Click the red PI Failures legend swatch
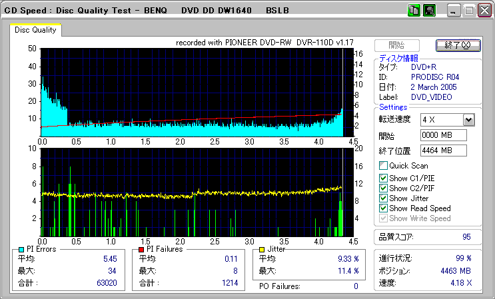Viewport: 495px width, 299px height. (141, 249)
